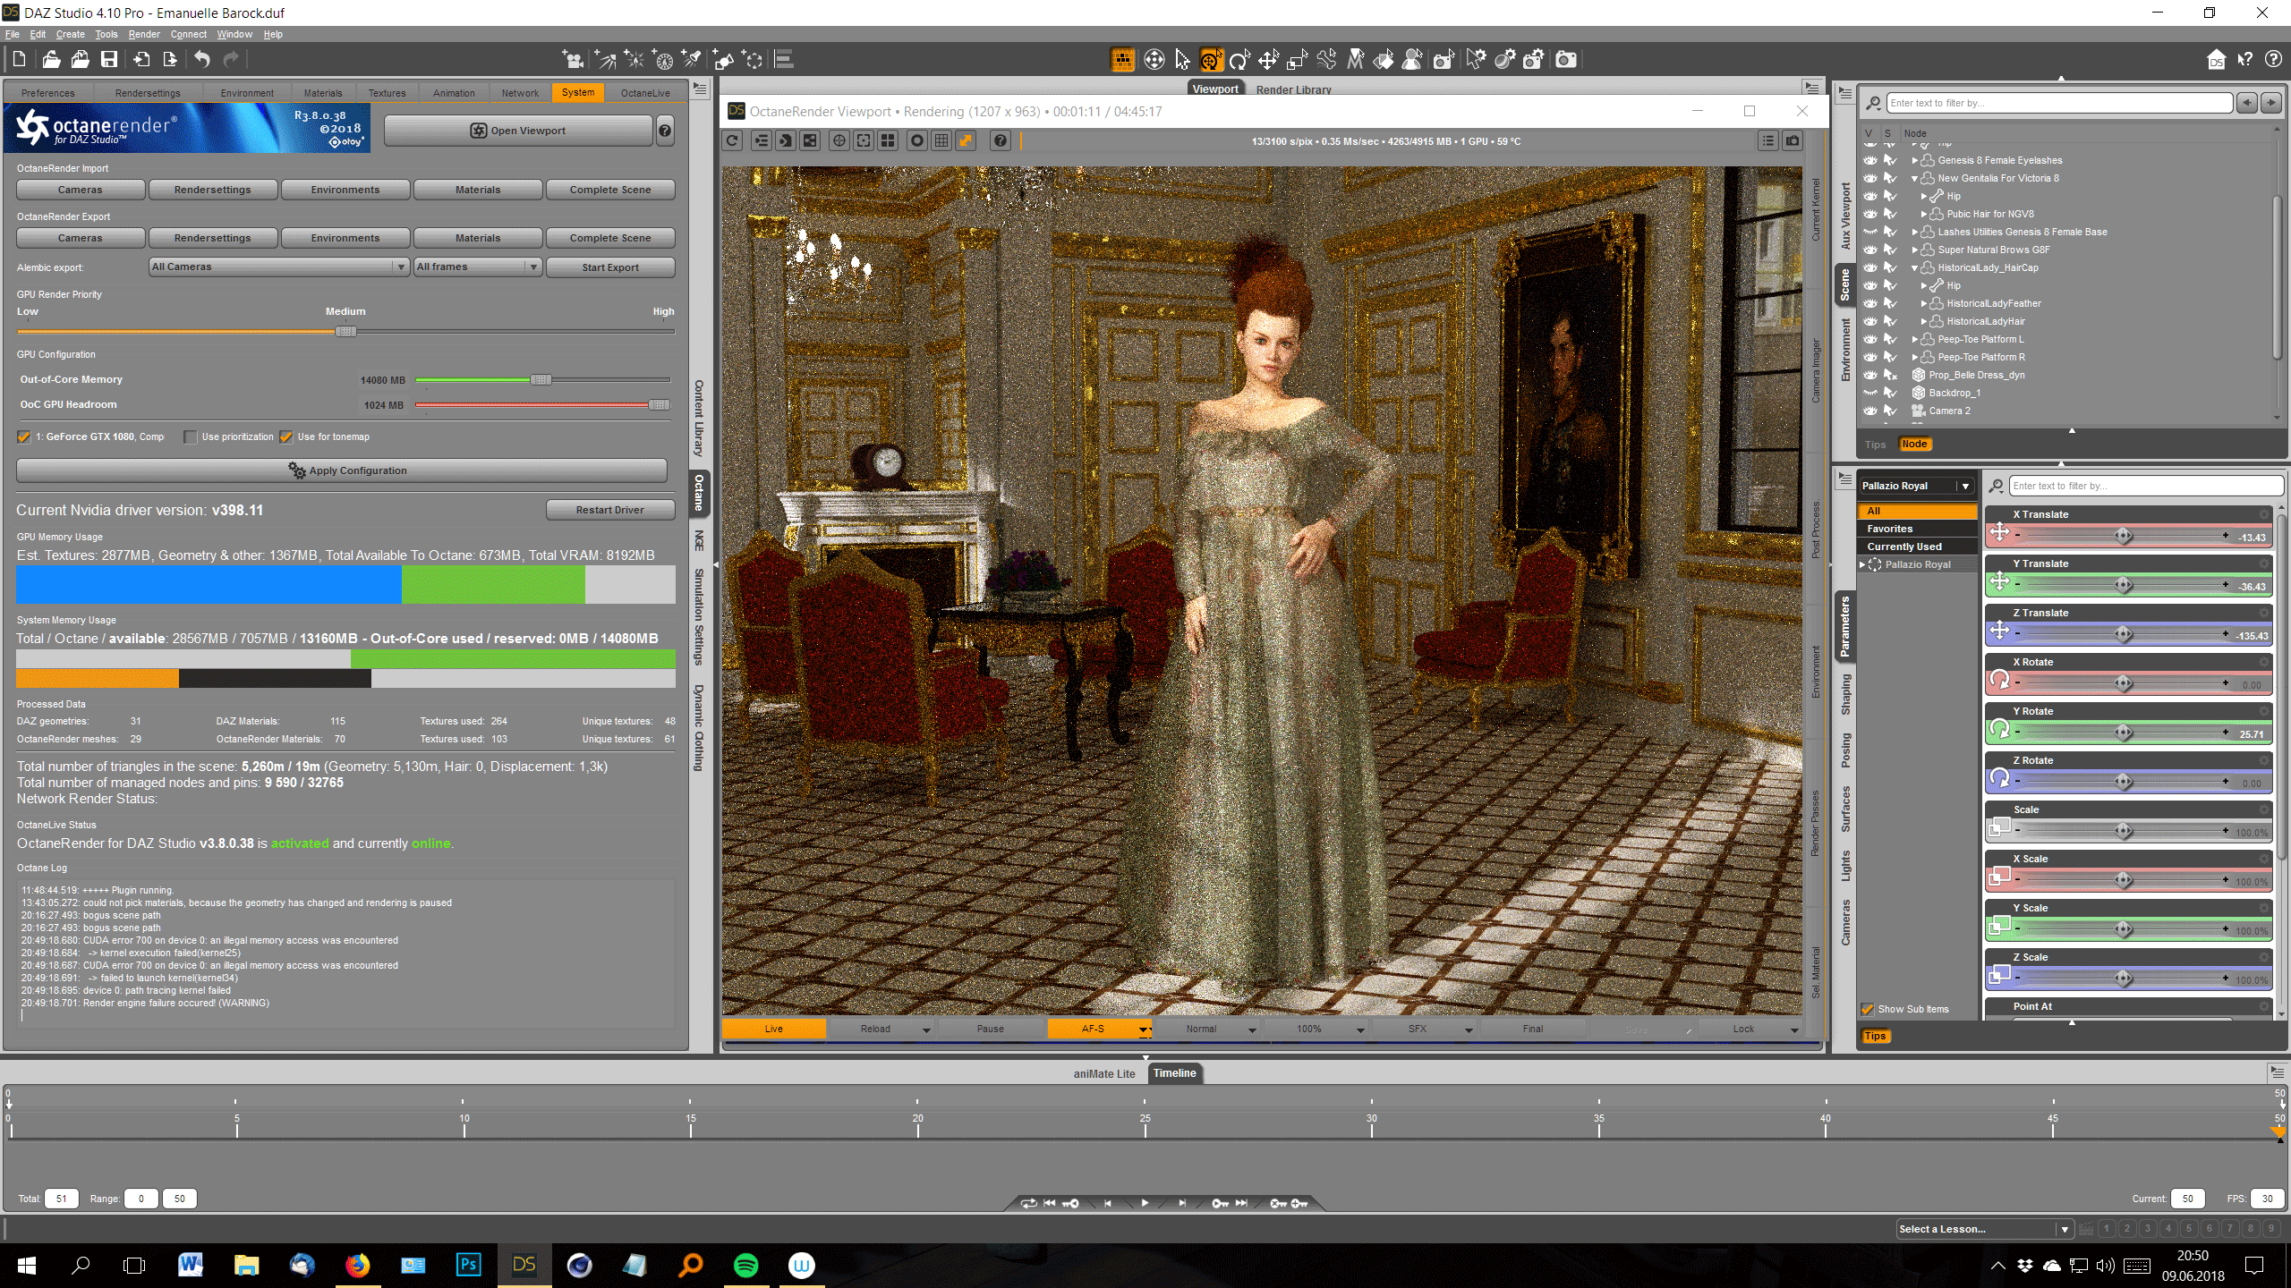This screenshot has height=1288, width=2291.
Task: Open the Render menu
Action: pyautogui.click(x=143, y=34)
